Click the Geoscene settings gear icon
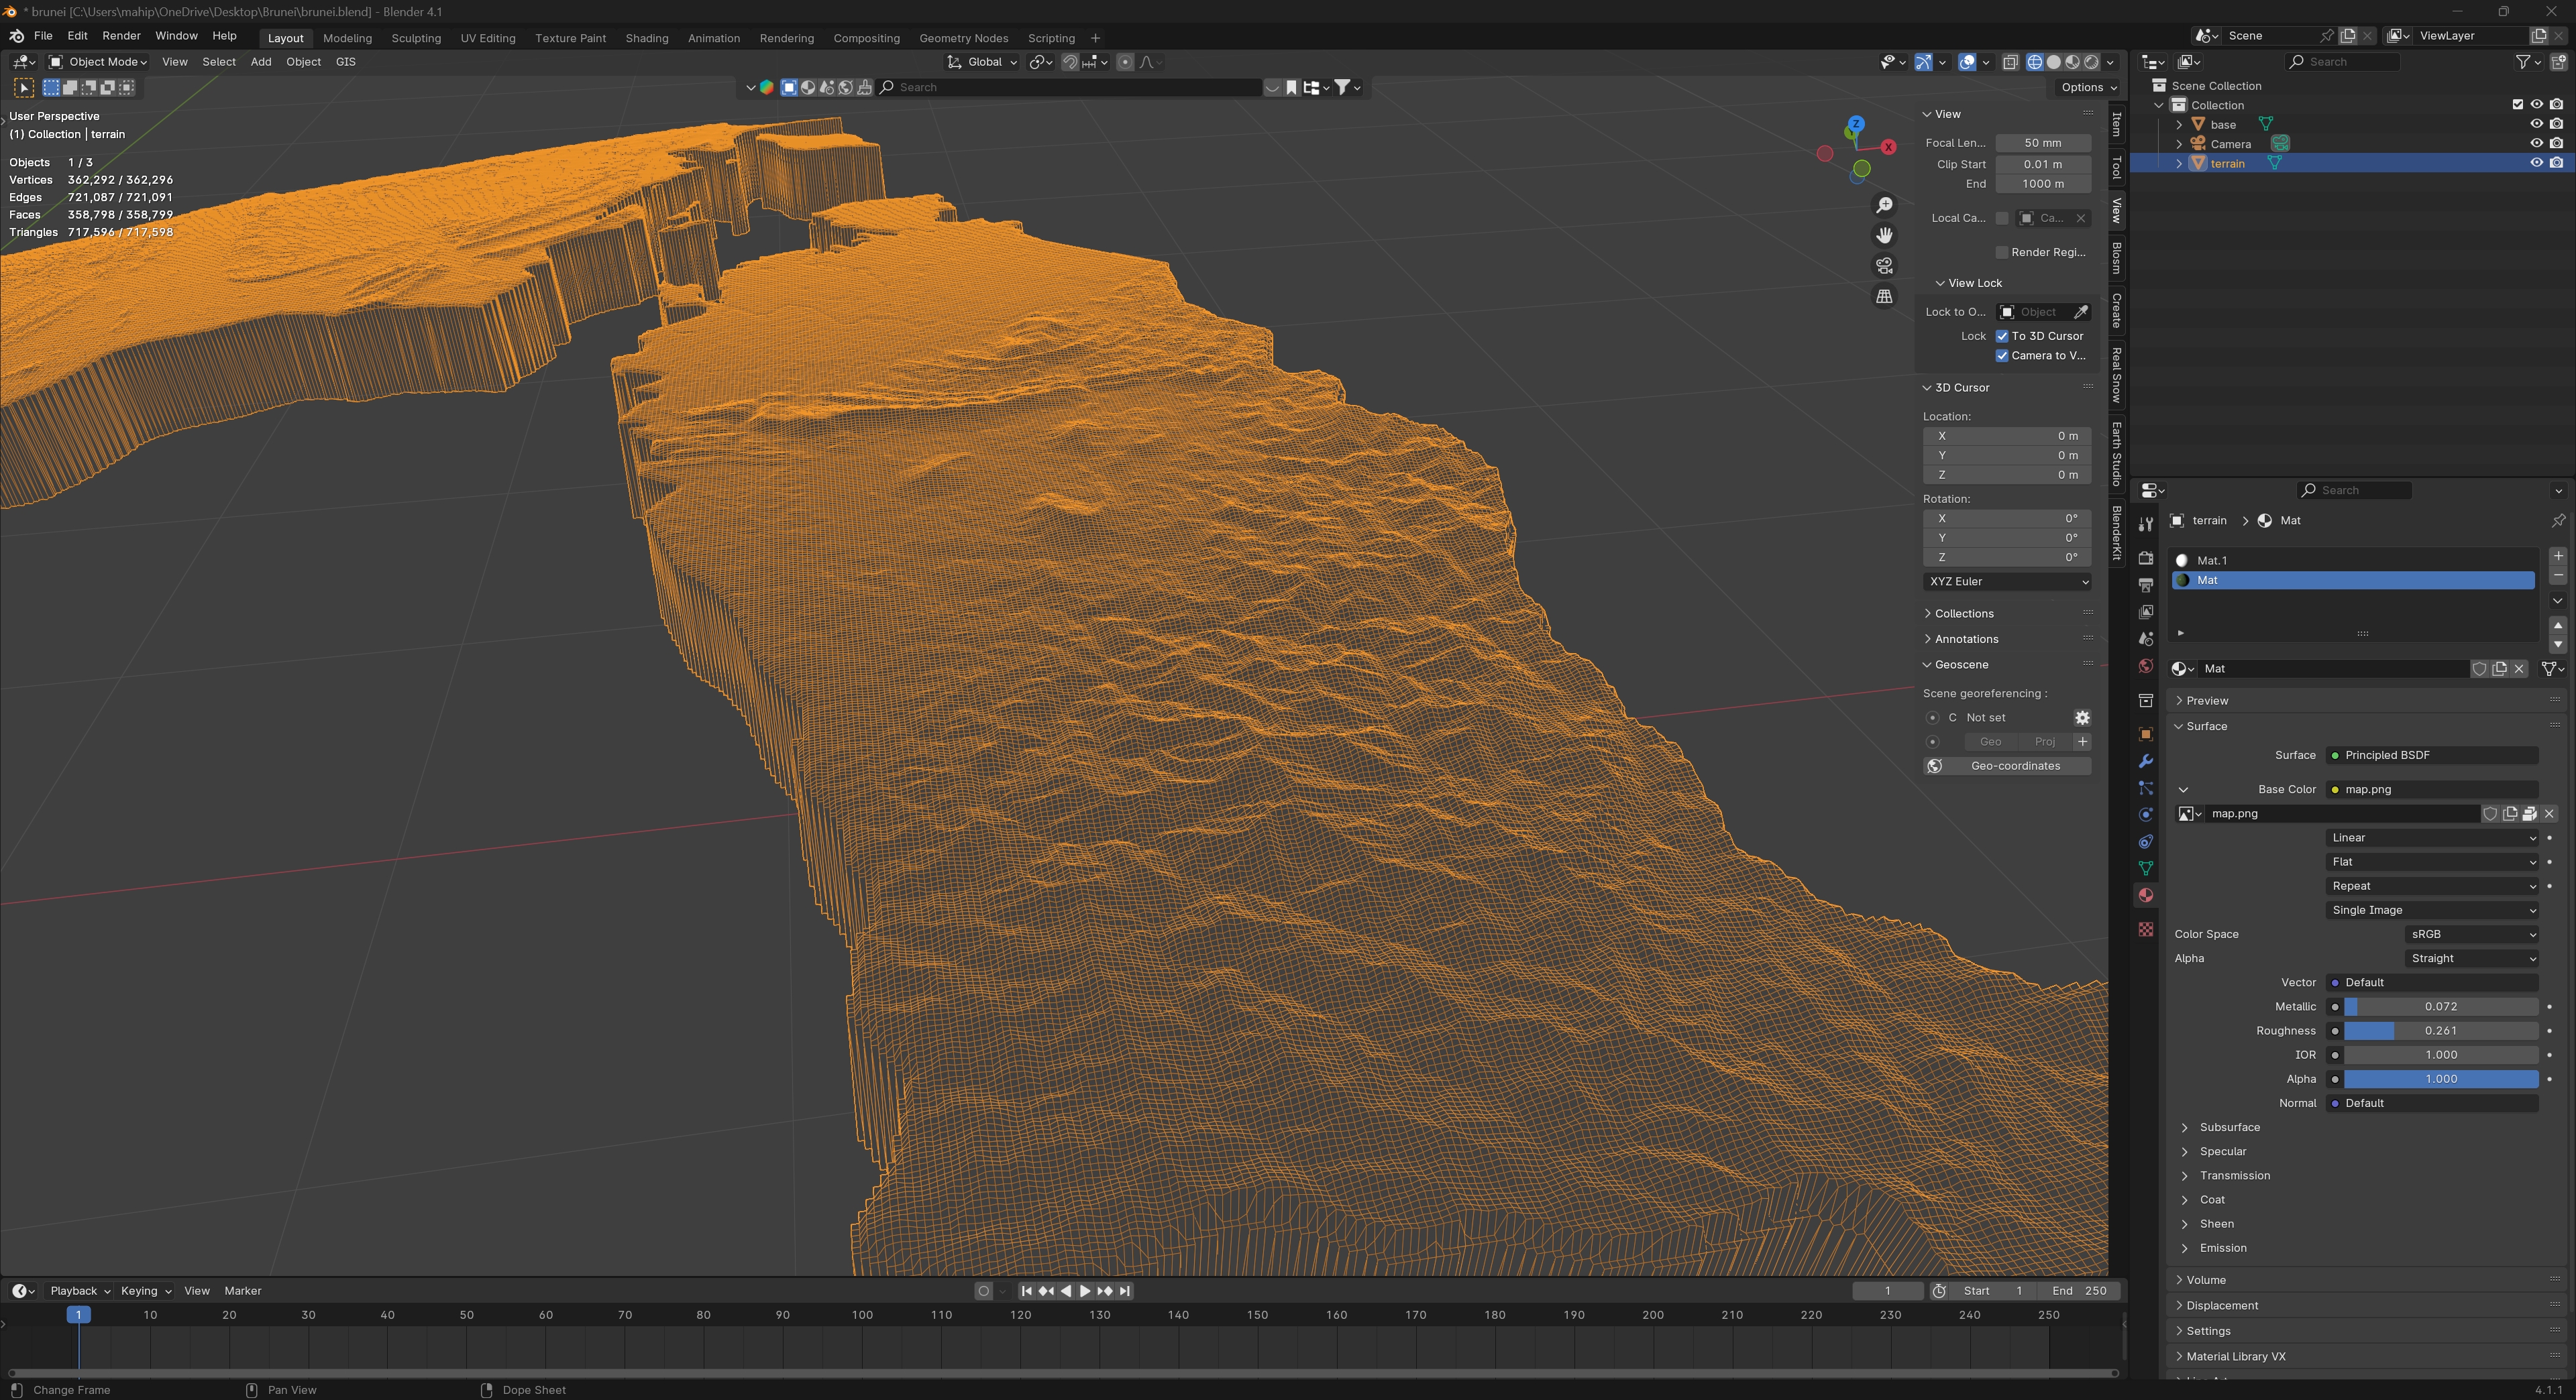2576x1400 pixels. (x=2082, y=717)
